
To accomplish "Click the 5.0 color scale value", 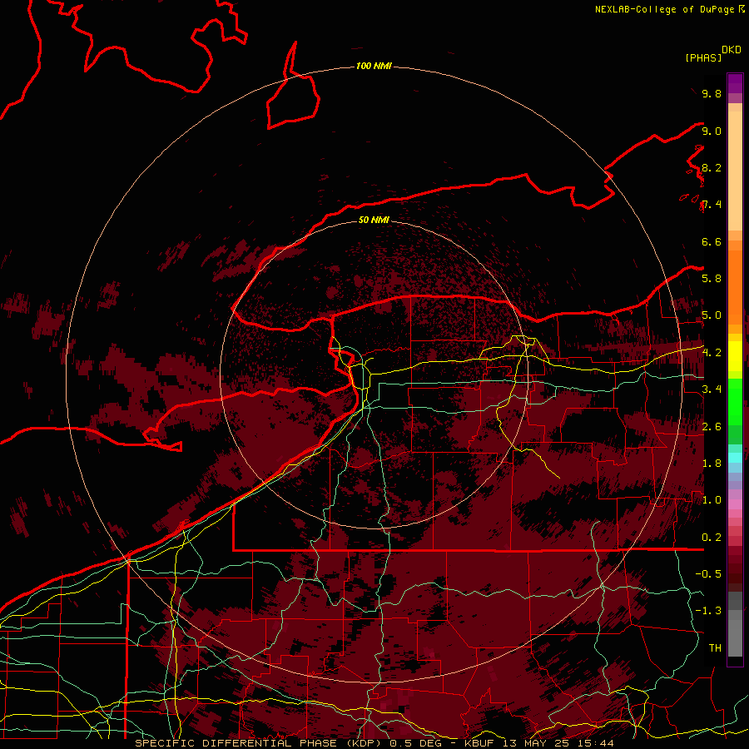I will tap(712, 315).
